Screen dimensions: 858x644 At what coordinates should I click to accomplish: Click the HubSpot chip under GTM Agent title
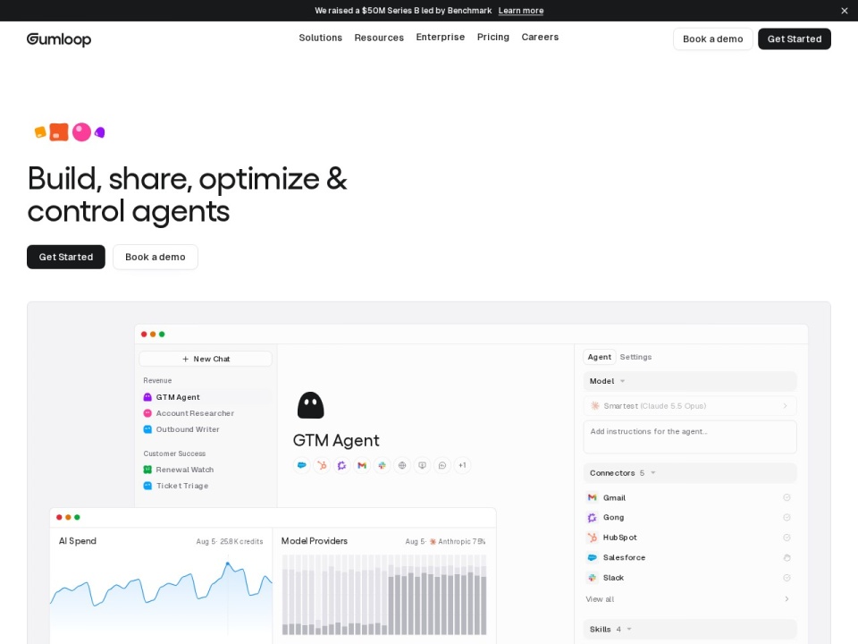point(322,465)
